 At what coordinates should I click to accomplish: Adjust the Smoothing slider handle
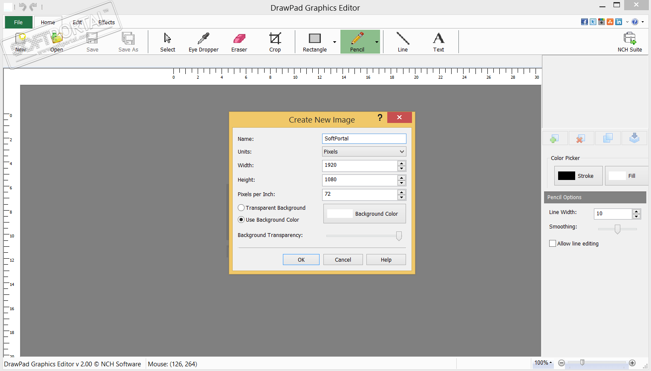(617, 229)
